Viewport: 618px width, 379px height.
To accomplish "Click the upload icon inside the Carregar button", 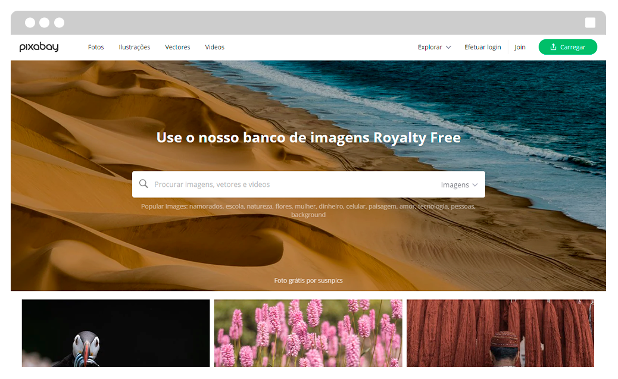I will tap(554, 46).
